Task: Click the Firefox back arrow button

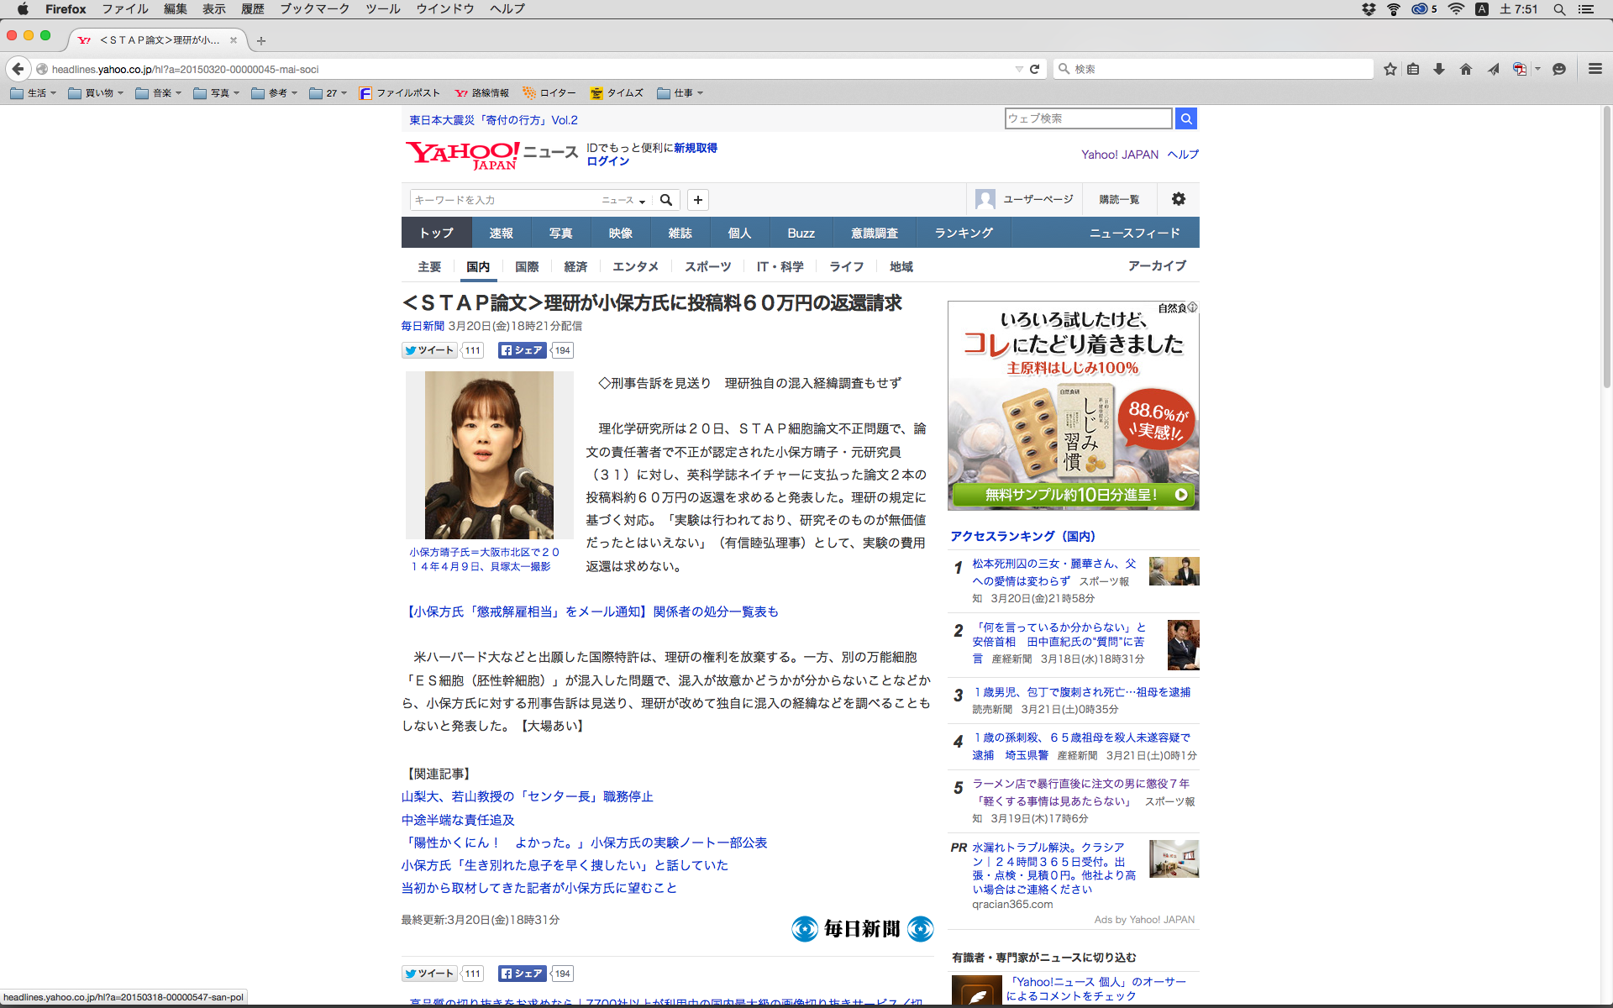Action: pos(18,69)
